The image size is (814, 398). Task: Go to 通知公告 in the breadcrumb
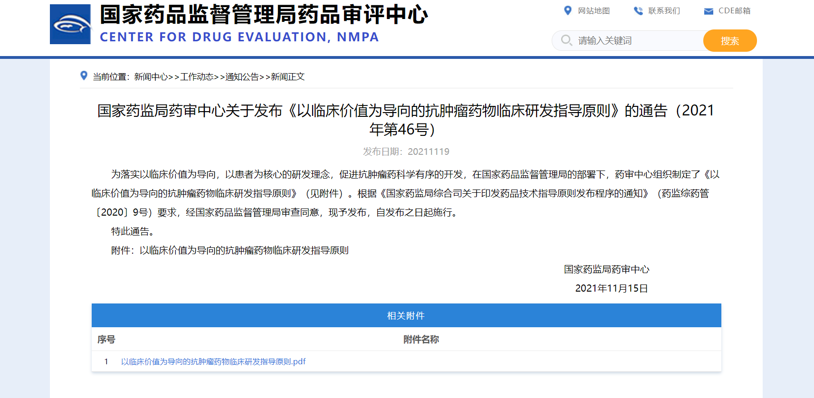point(242,77)
